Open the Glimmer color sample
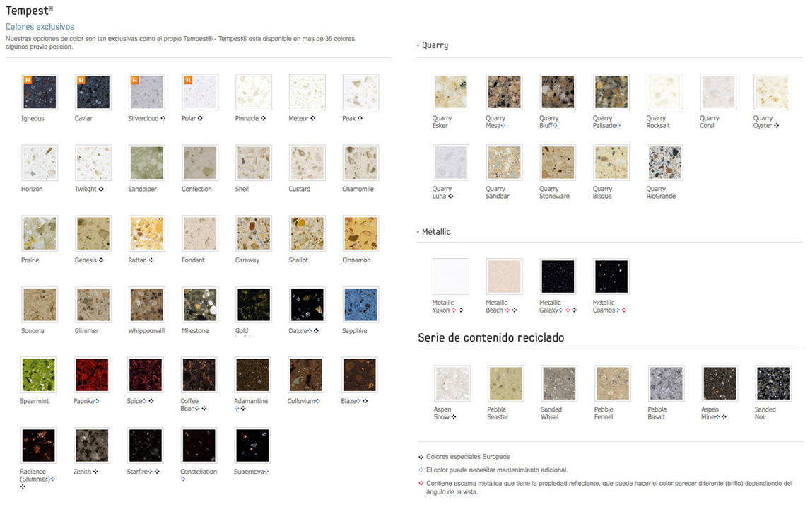The height and width of the screenshot is (507, 810). [93, 304]
